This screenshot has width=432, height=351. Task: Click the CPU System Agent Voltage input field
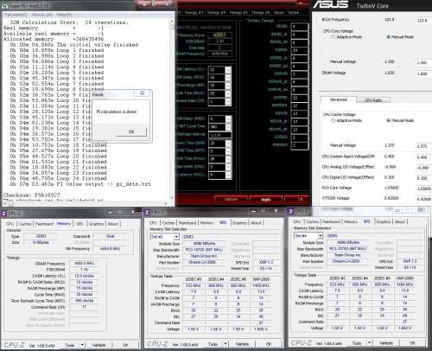423,157
